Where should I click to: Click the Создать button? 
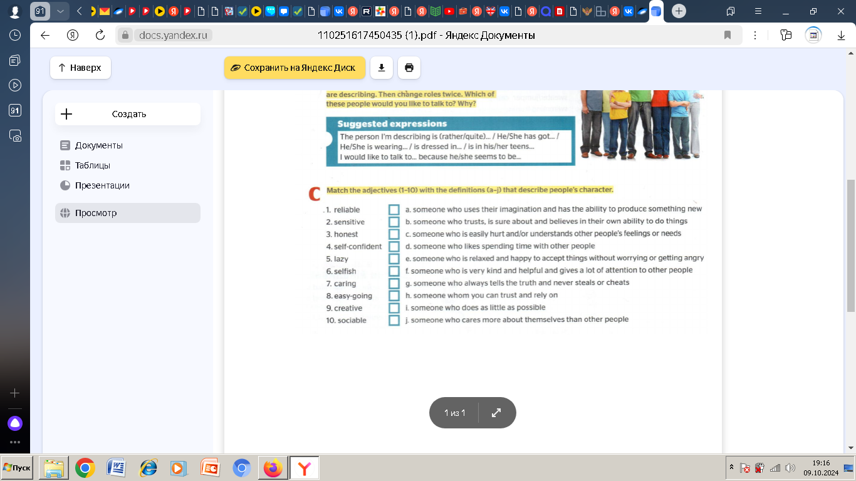(x=128, y=114)
